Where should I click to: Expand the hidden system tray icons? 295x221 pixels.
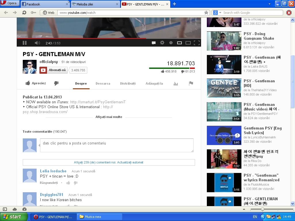point(263,217)
